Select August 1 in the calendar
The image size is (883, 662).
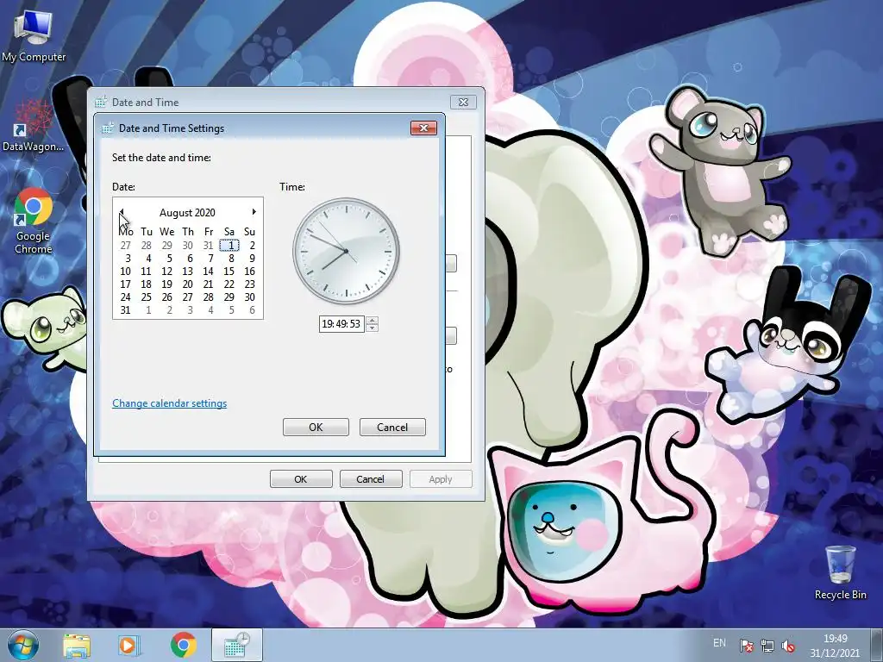pyautogui.click(x=229, y=246)
